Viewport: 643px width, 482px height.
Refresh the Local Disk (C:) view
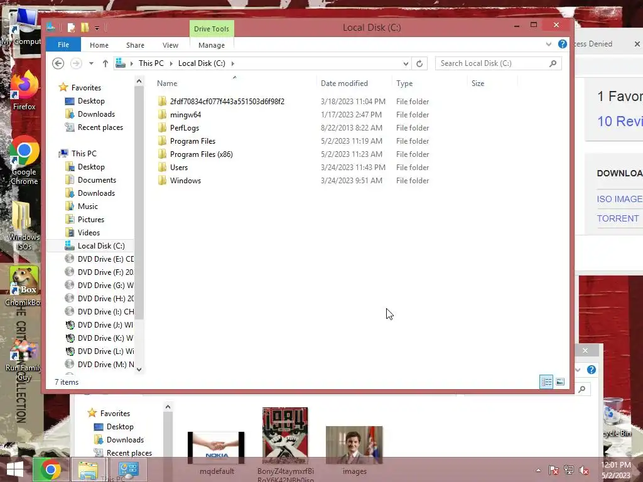tap(419, 63)
